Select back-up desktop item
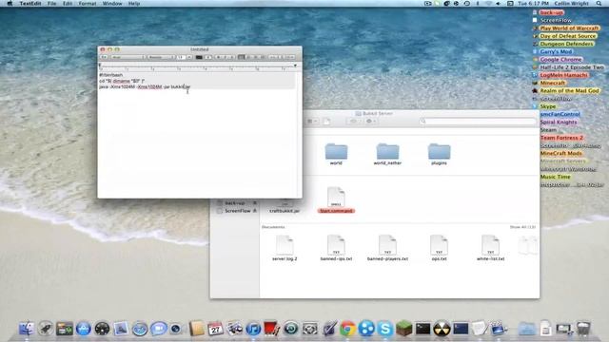The image size is (609, 342). coord(551,12)
